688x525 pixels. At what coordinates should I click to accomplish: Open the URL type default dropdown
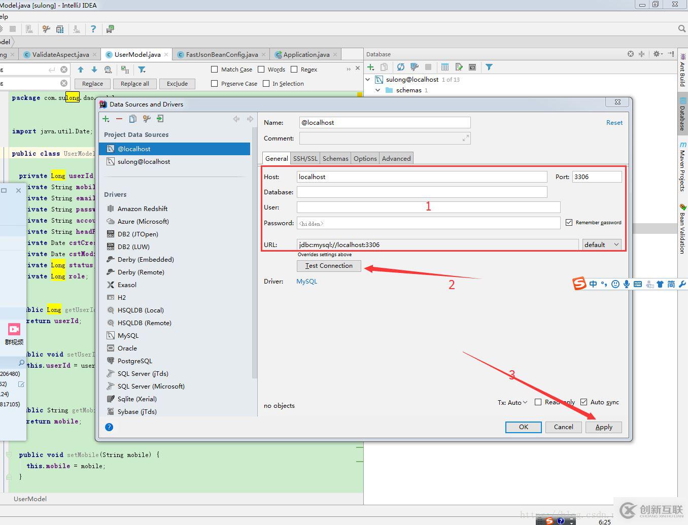602,244
